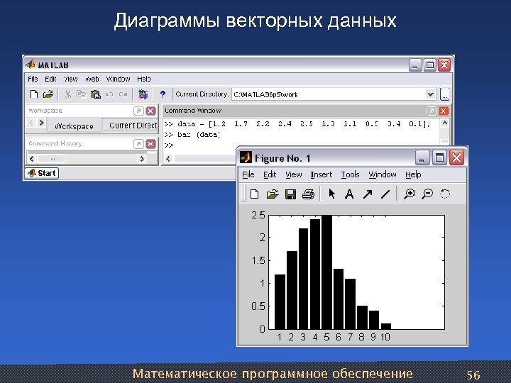Open the Window menu in Figure No. 1
This screenshot has width=511, height=383.
383,175
